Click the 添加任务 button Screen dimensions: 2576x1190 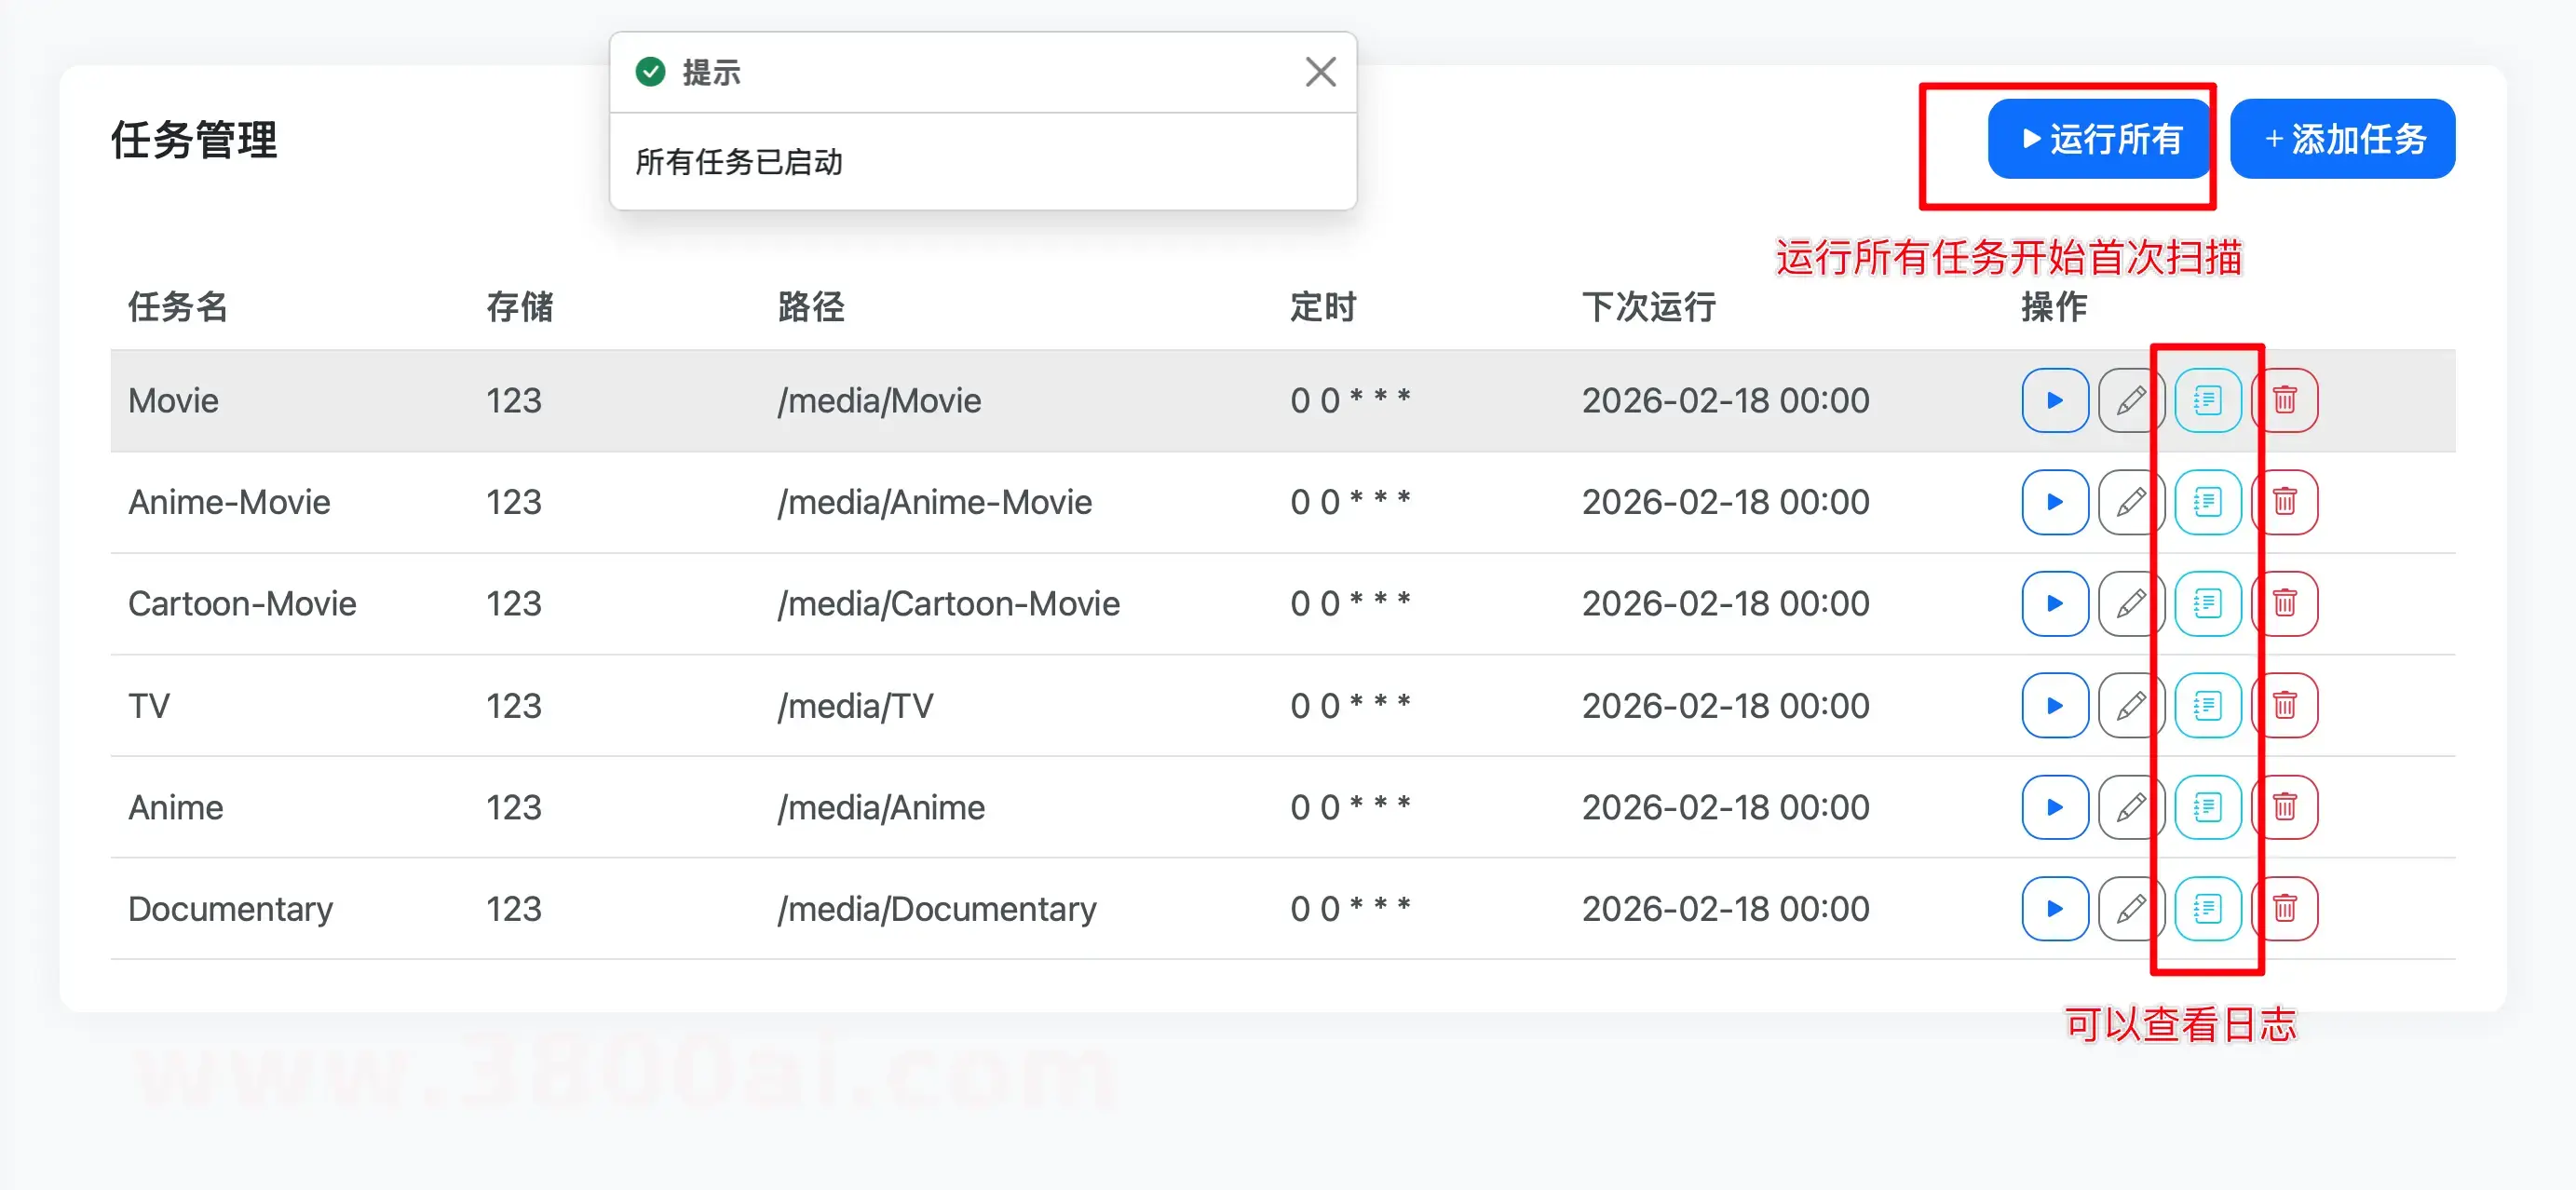(x=2342, y=139)
